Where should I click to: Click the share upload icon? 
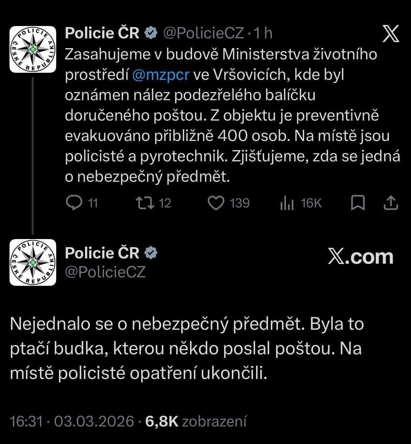(390, 203)
